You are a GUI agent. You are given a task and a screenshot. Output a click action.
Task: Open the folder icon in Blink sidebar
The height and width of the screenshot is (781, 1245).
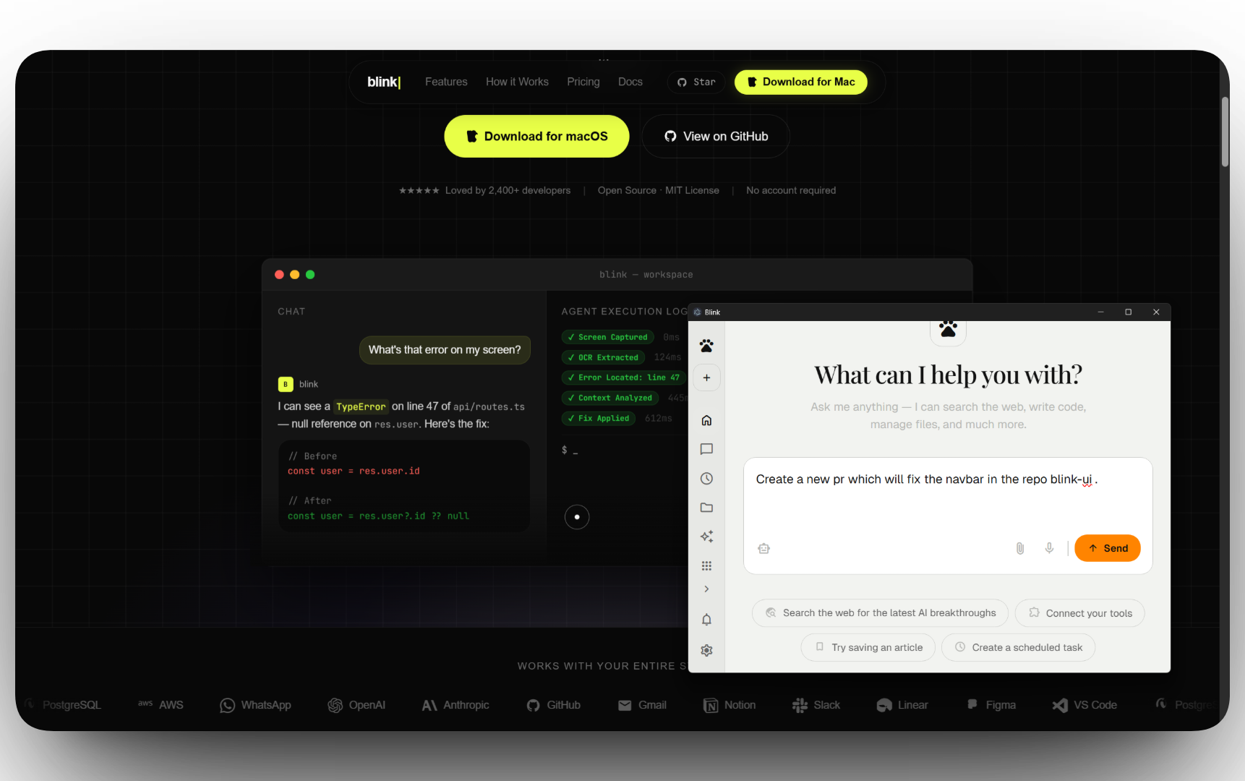(x=706, y=508)
